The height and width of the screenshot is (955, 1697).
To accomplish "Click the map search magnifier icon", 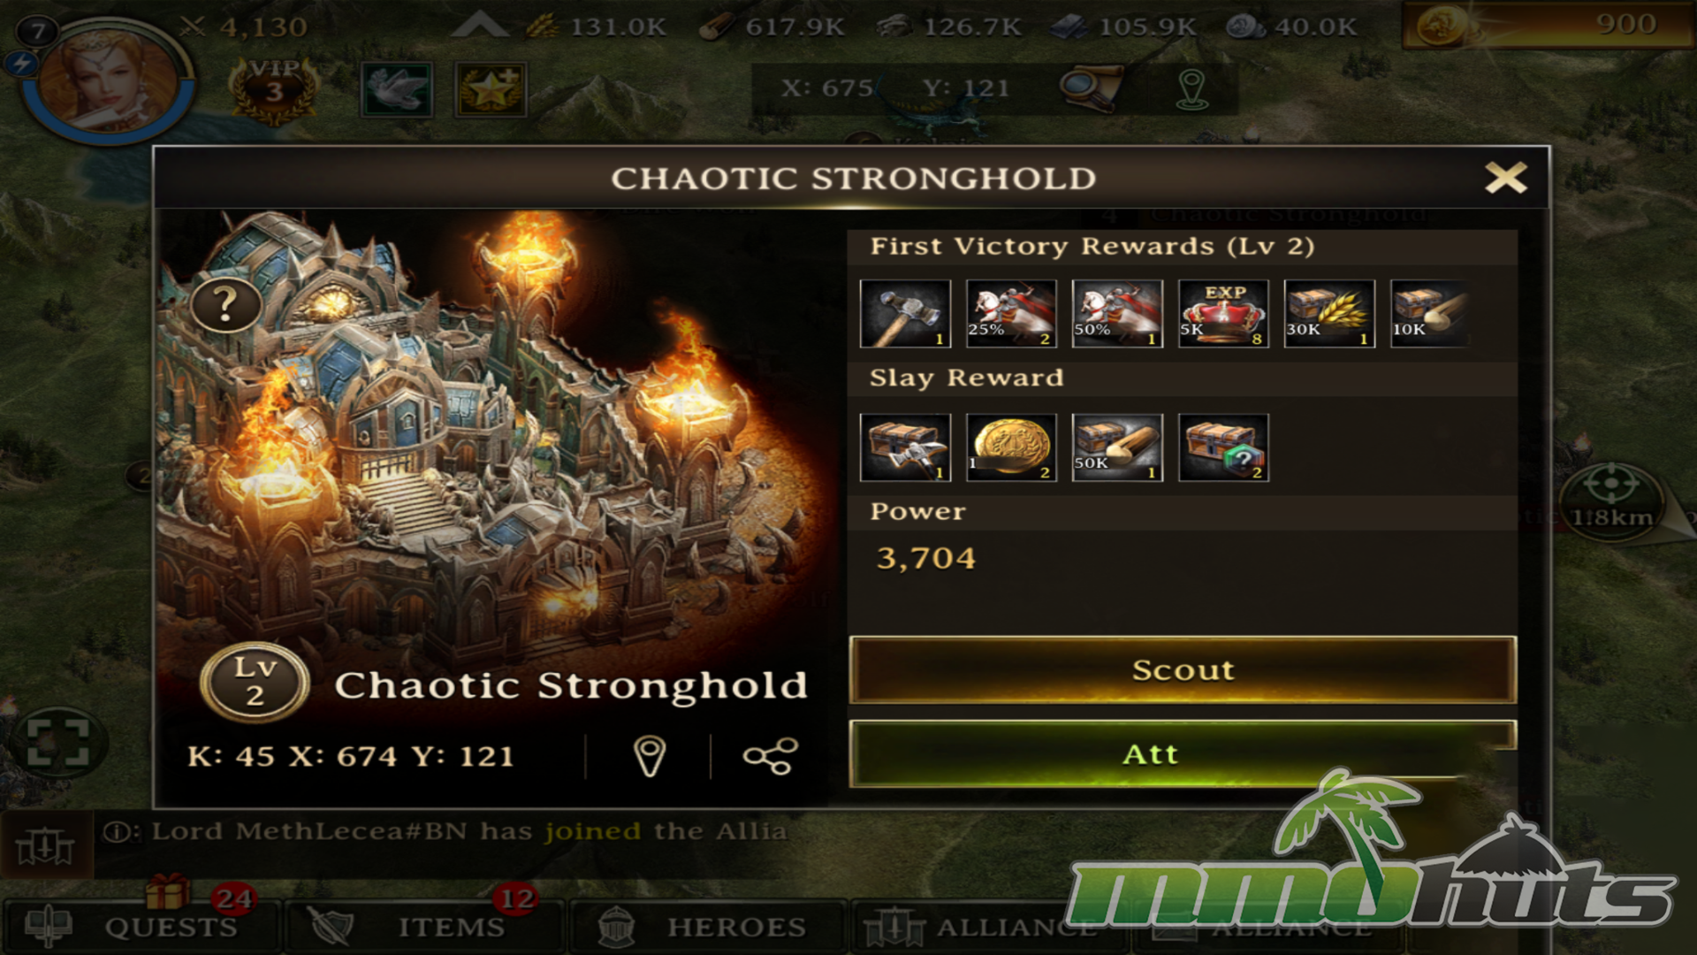I will point(1090,88).
